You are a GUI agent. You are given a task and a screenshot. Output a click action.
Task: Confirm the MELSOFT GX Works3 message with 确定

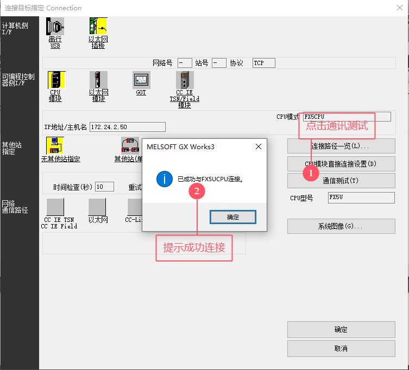point(232,217)
